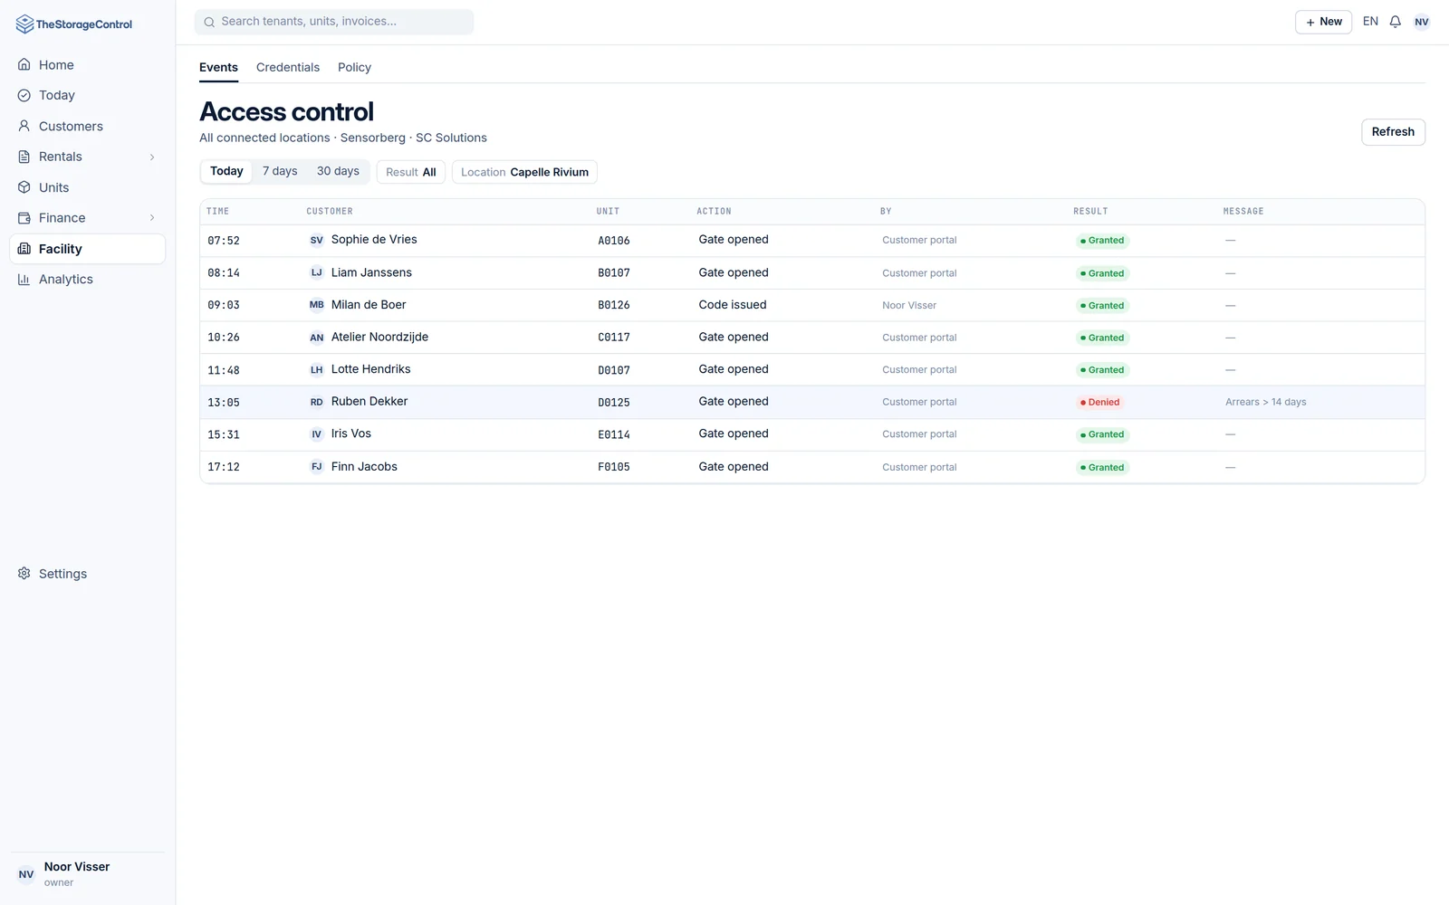Switch to the Policy tab
Screen dimensions: 1449x905
(x=354, y=68)
